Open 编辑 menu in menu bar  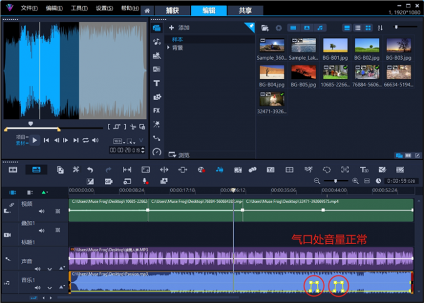[x=54, y=8]
